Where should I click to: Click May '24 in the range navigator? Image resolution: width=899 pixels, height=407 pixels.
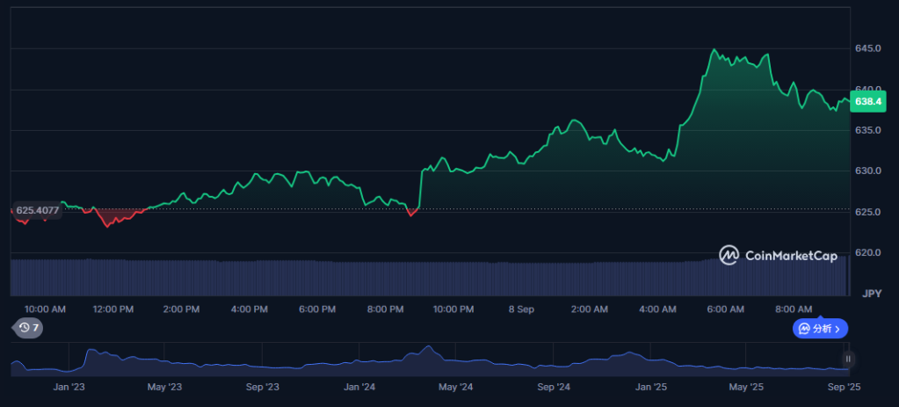coord(456,387)
